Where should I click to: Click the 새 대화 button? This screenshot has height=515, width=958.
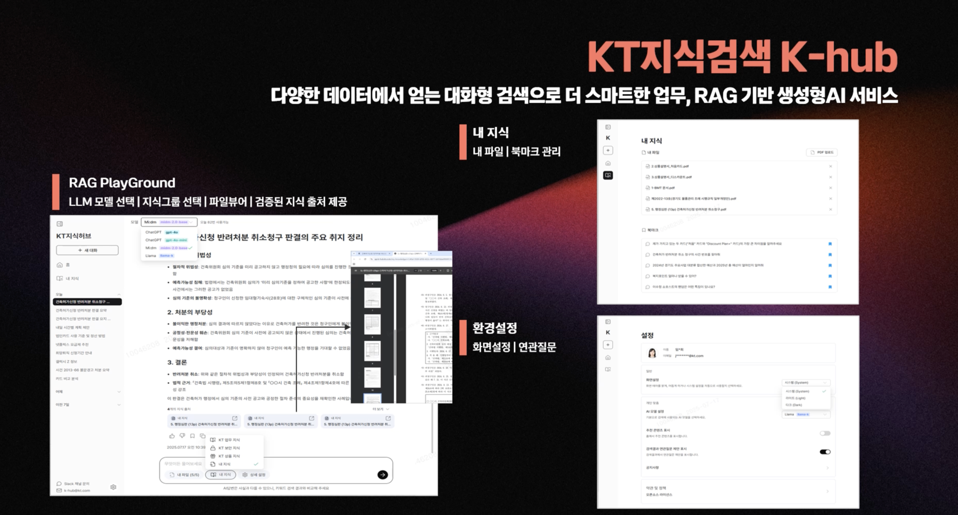tap(87, 250)
